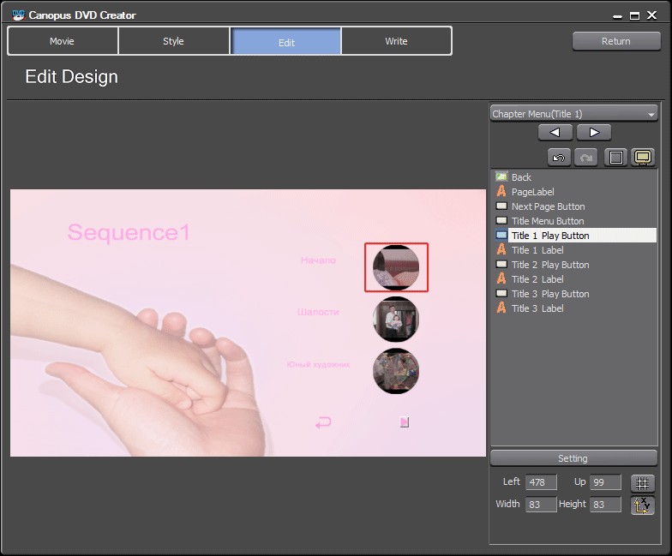Click the Left position field
Screen dimensions: 672x556
coord(541,481)
